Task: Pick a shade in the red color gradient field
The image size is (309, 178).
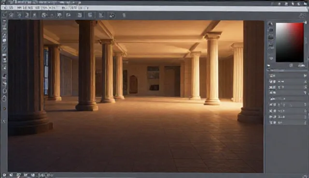Action: [x=290, y=43]
